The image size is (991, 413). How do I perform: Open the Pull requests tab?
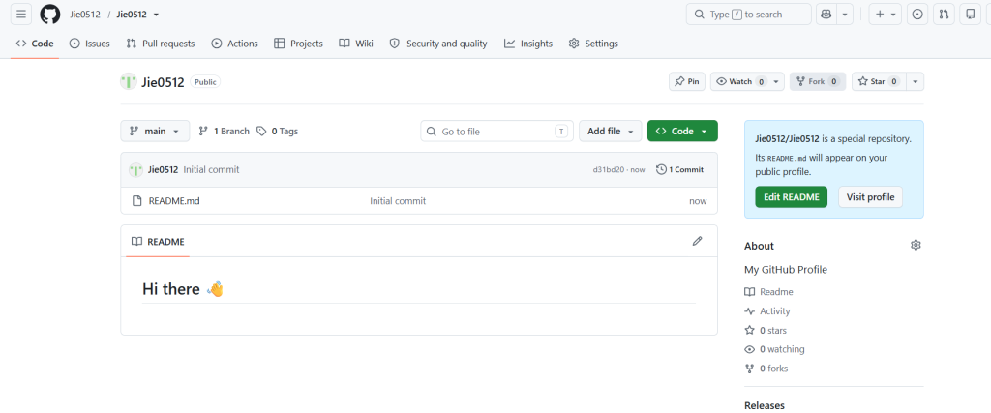coord(161,44)
